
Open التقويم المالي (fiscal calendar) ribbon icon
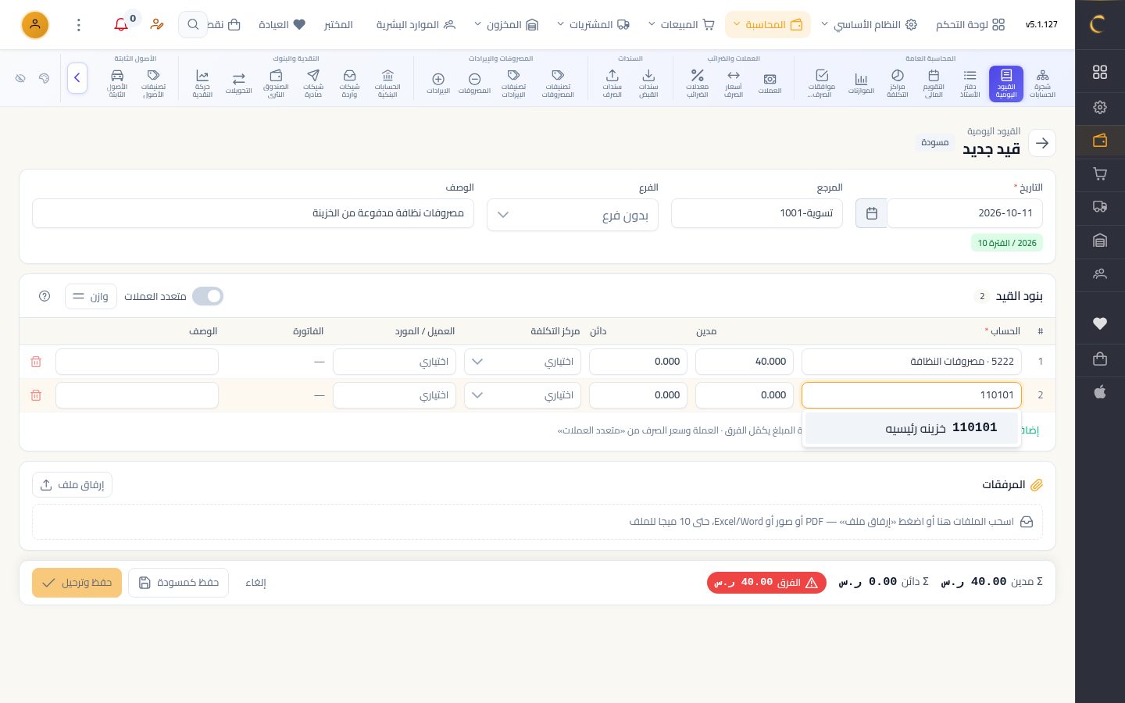coord(934,84)
